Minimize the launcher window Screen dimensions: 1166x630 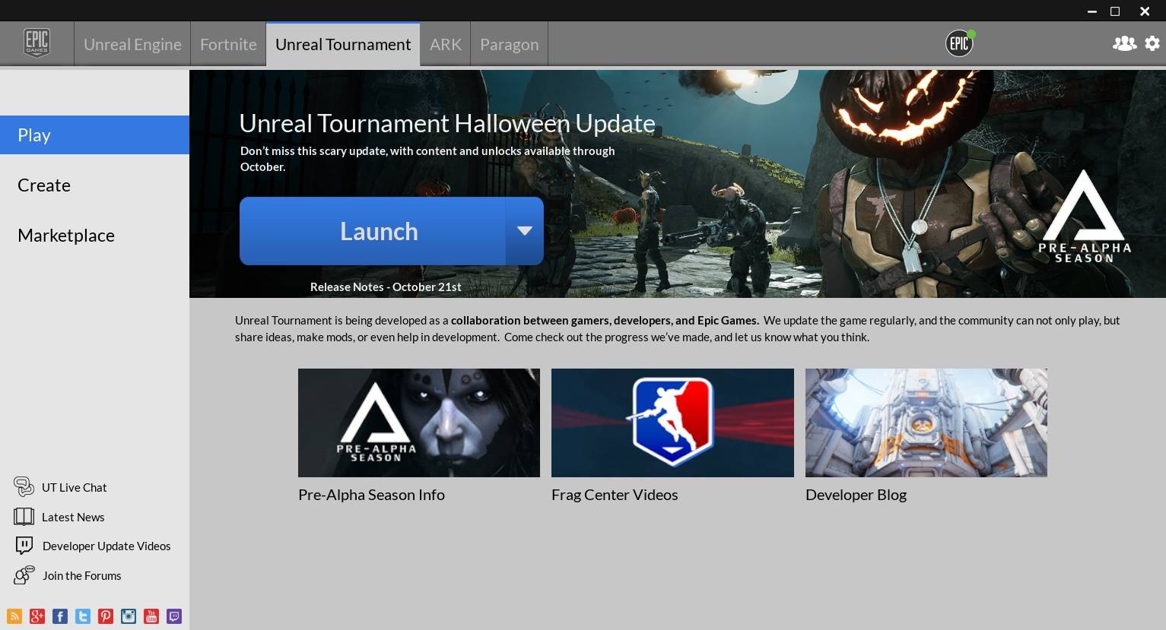pyautogui.click(x=1092, y=11)
